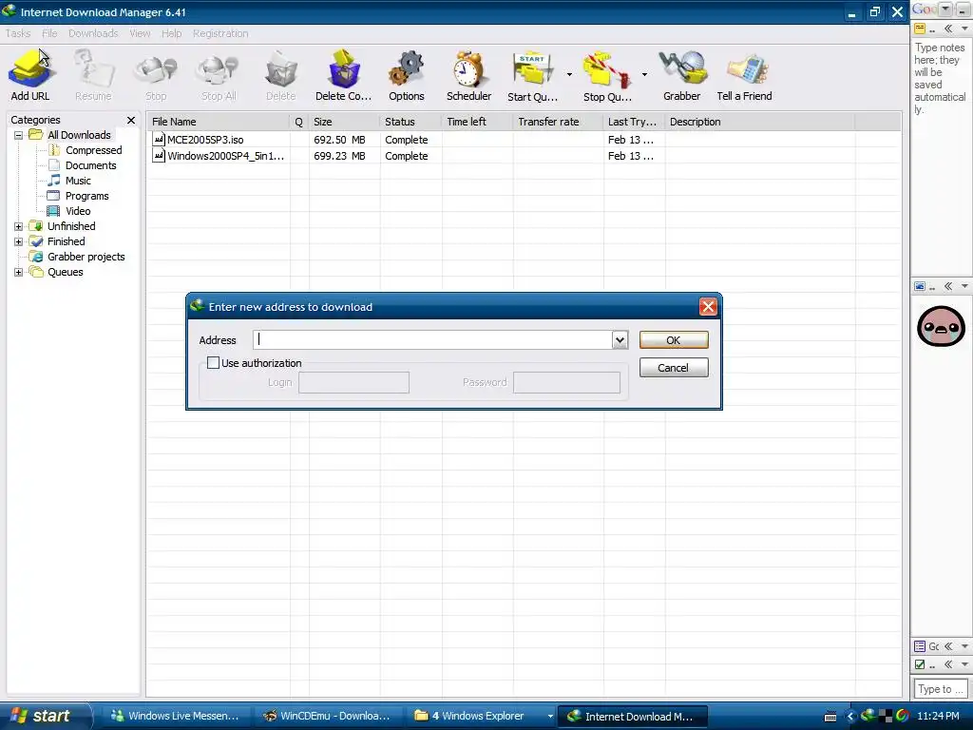973x730 pixels.
Task: Select the Windows2000SP4_5in1 download row
Action: pyautogui.click(x=525, y=156)
